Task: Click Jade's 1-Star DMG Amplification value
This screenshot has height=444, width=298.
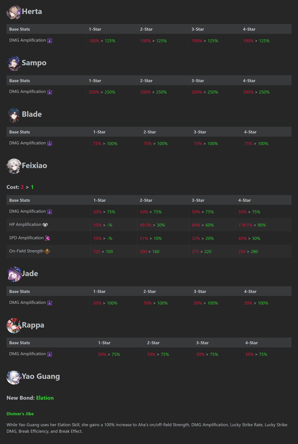Action: click(105, 303)
